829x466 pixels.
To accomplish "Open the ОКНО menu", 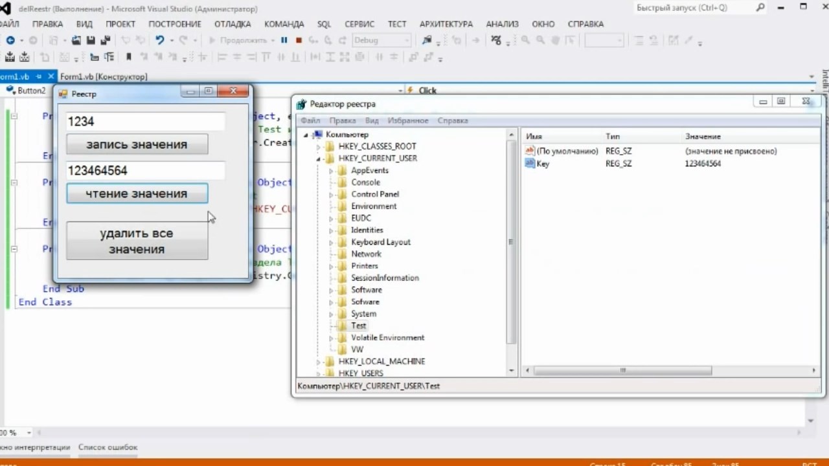I will point(543,24).
